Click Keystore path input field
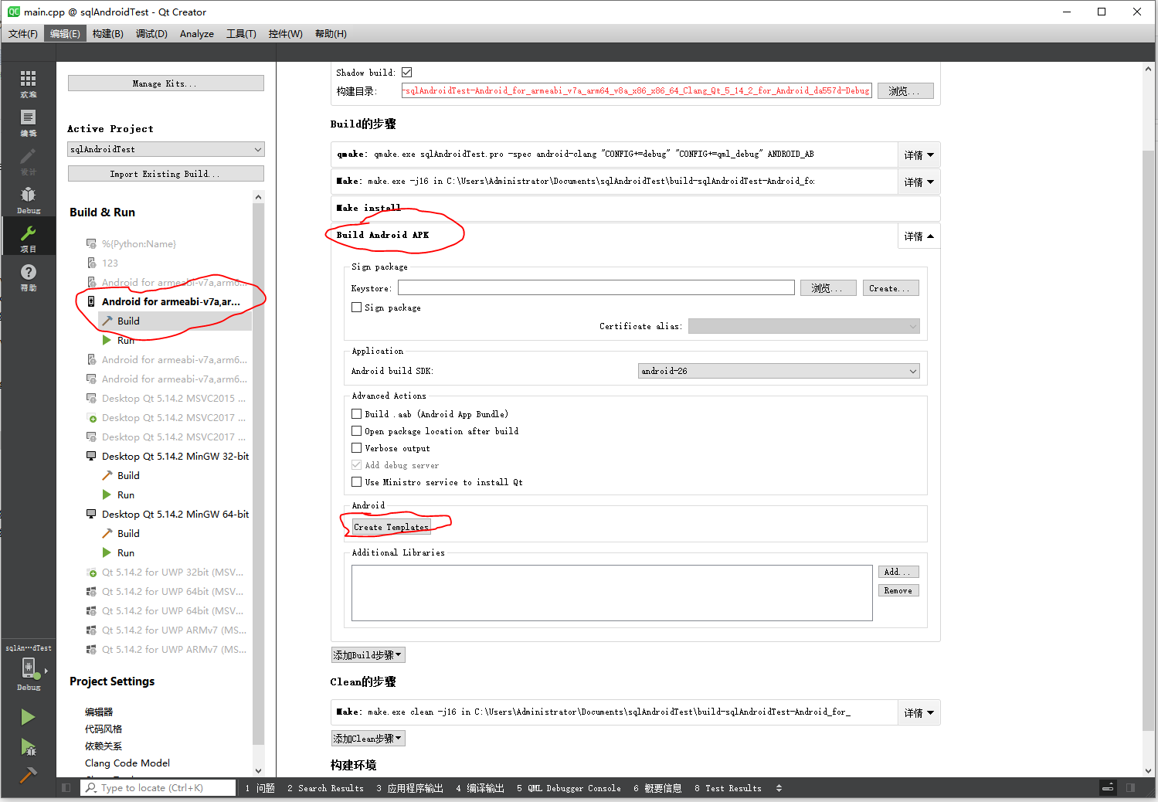This screenshot has width=1158, height=802. (x=596, y=288)
